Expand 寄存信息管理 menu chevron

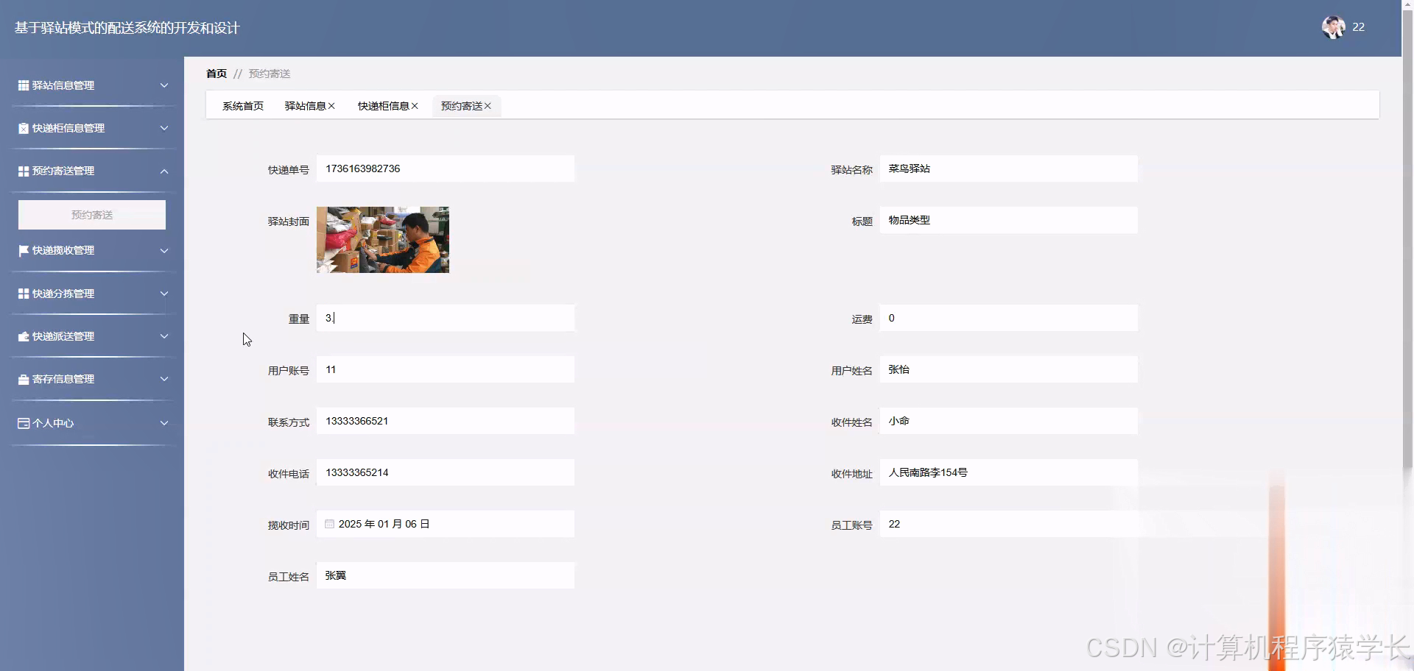[x=164, y=379]
